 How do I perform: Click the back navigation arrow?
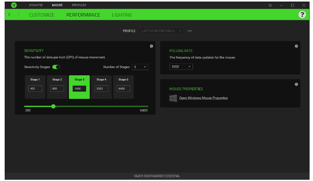point(9,15)
